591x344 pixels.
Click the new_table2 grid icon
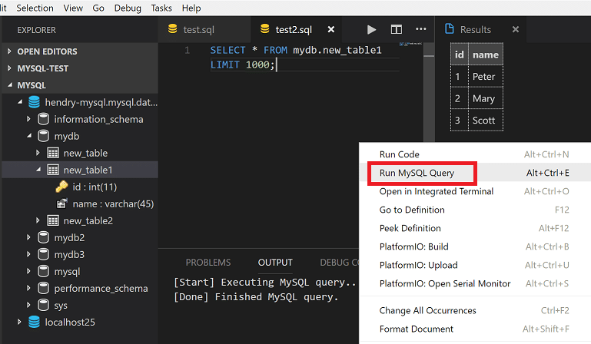coord(53,221)
